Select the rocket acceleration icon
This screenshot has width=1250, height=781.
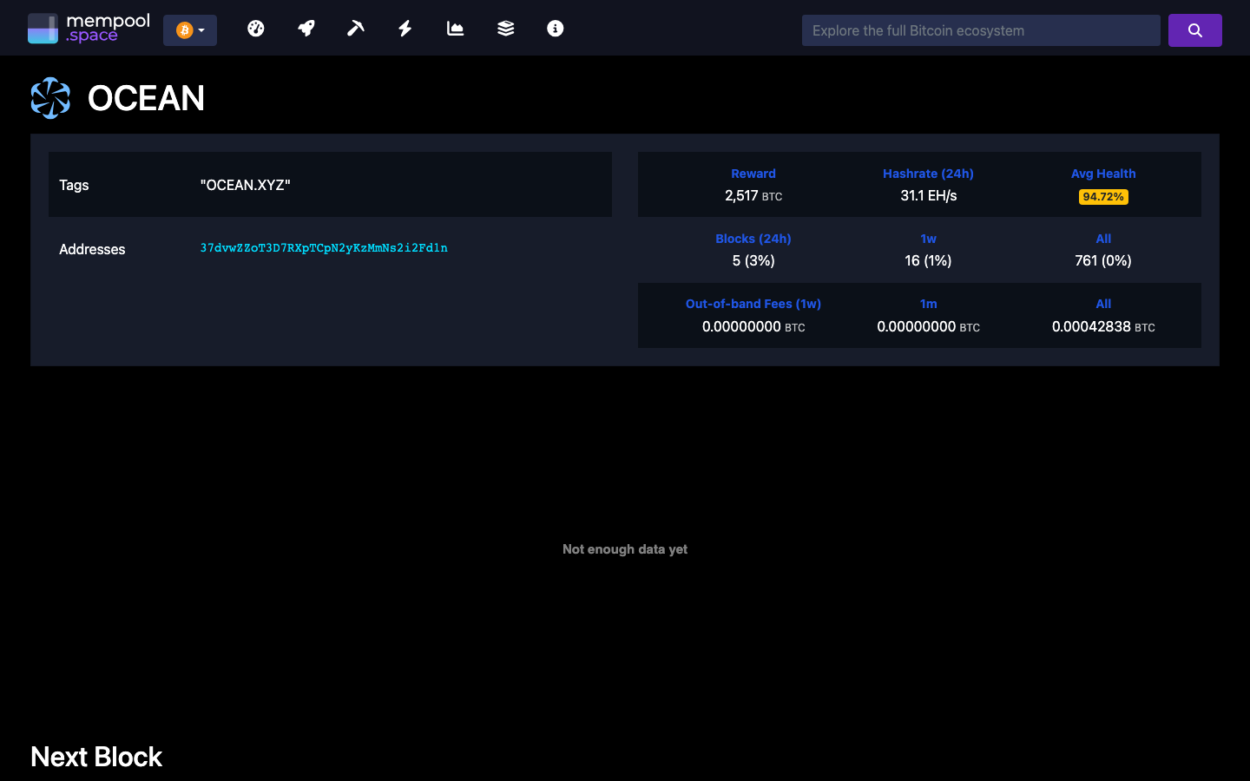point(306,28)
